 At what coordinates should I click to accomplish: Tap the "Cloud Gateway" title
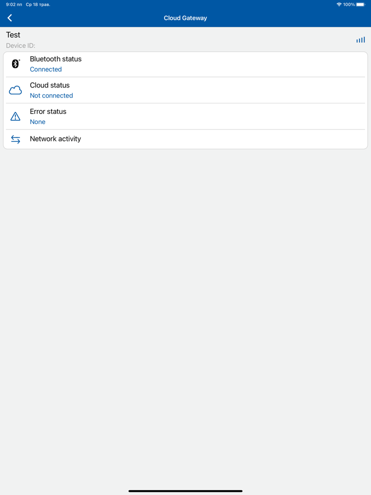[x=185, y=18]
